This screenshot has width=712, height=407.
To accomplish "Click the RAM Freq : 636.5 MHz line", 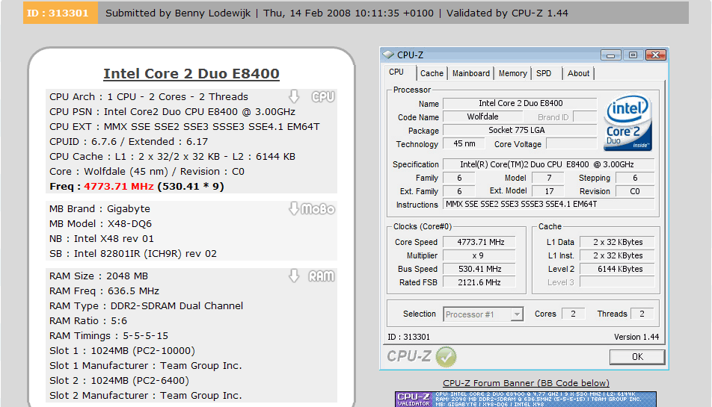I will 105,291.
